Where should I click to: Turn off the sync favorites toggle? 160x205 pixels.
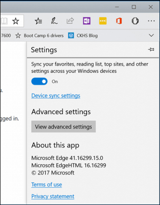40,82
